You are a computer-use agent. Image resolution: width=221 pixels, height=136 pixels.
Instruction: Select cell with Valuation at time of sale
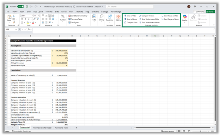[31, 51]
